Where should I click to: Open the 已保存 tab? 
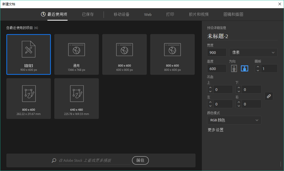pos(88,14)
